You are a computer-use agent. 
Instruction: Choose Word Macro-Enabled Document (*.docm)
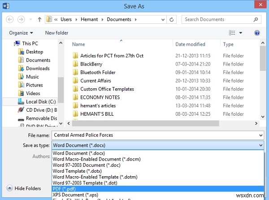(x=158, y=159)
